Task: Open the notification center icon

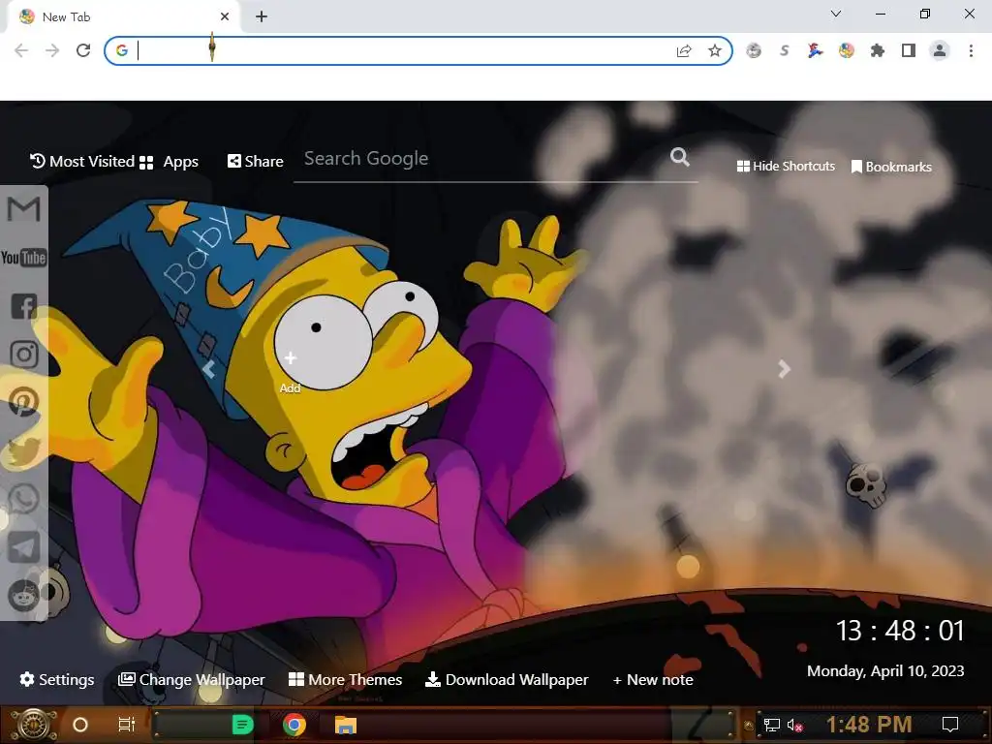Action: [x=949, y=725]
